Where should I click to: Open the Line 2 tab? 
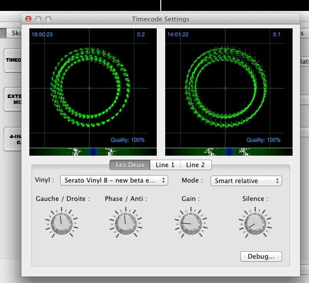(x=196, y=165)
